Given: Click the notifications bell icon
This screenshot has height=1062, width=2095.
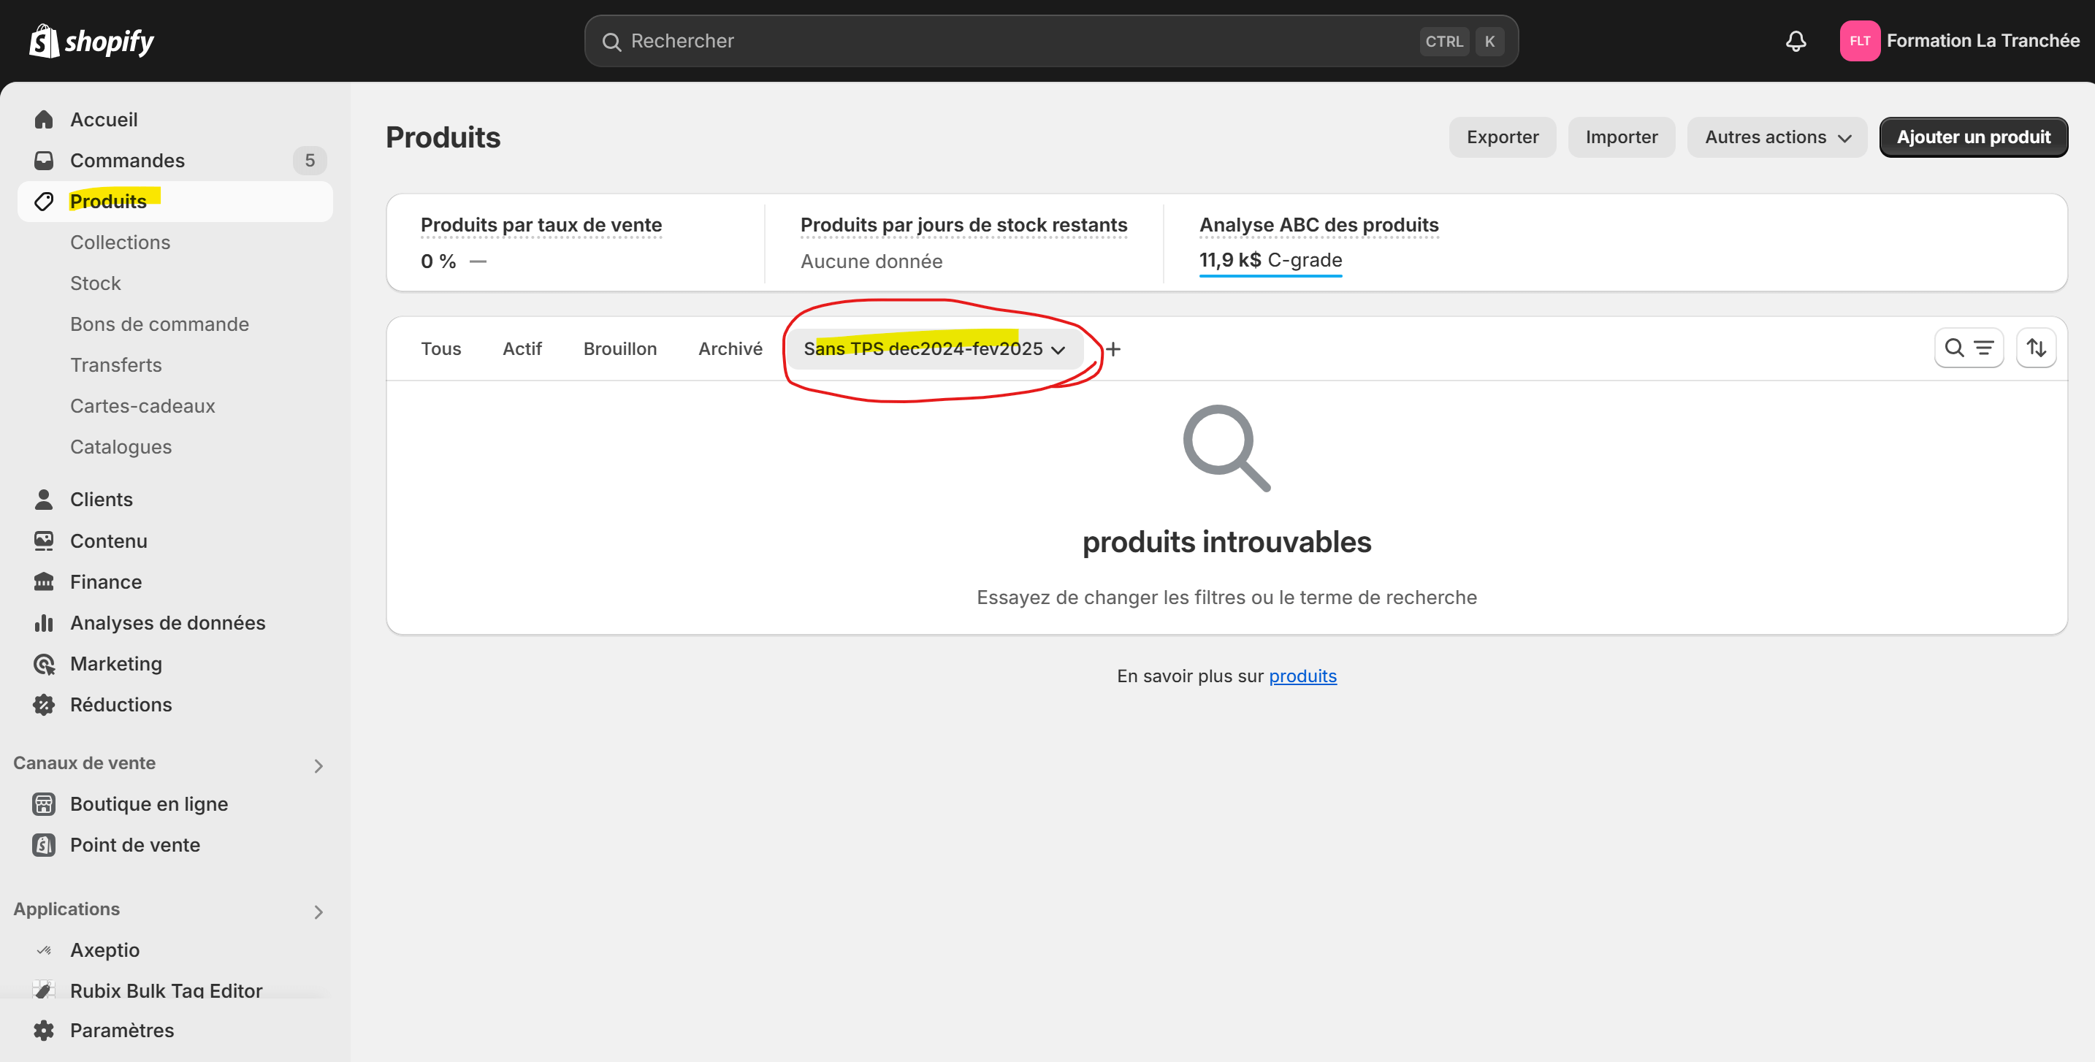Looking at the screenshot, I should [x=1795, y=41].
